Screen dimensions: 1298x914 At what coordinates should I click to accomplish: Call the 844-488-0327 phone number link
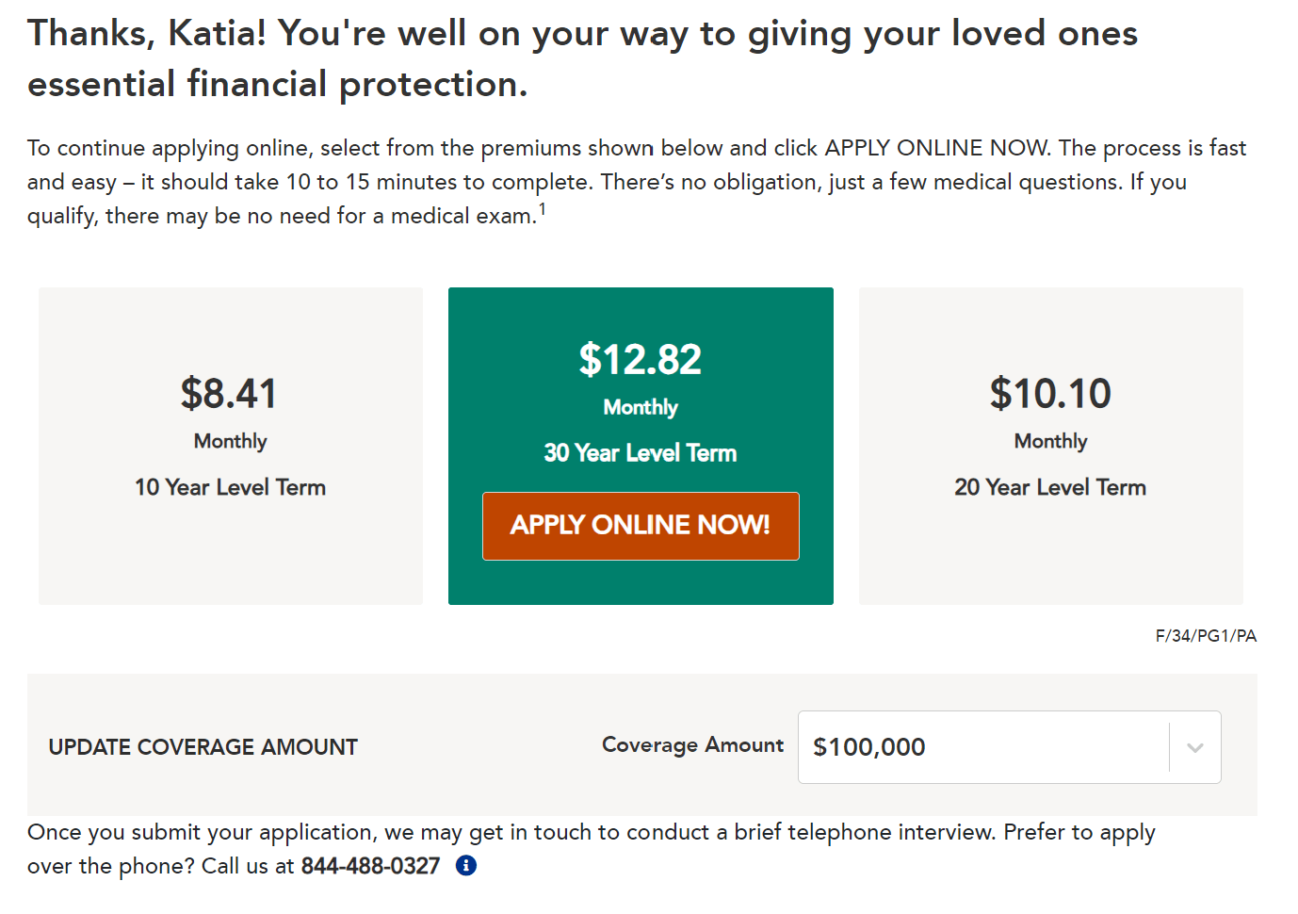(370, 866)
